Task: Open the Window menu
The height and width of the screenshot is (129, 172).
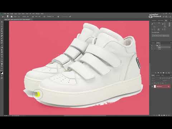Action: coord(38,14)
